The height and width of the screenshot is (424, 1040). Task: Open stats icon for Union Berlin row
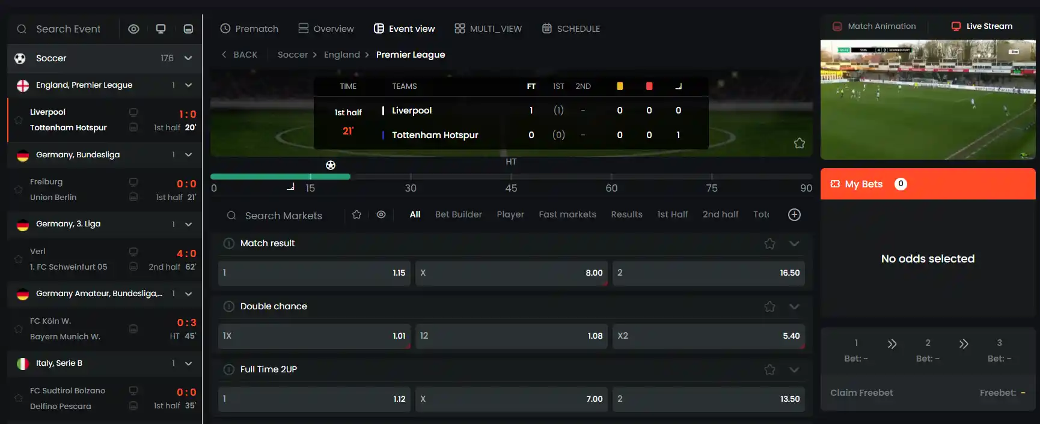tap(133, 197)
